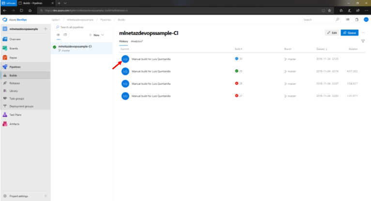
Task: Open a new browser tab
Action: [59, 3]
